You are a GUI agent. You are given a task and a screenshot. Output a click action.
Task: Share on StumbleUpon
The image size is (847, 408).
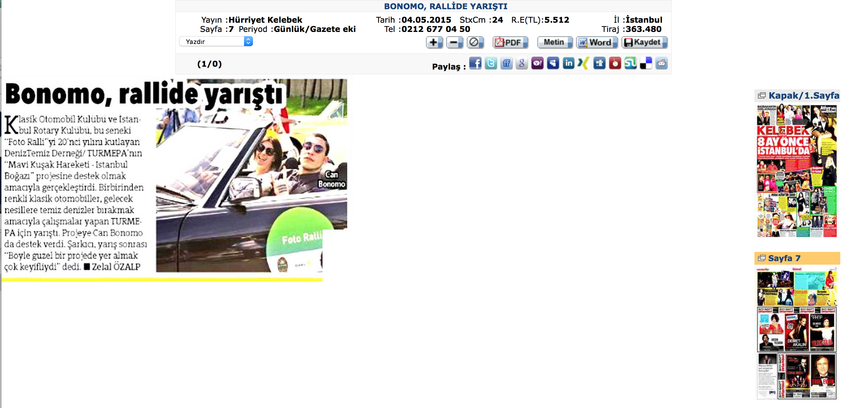pyautogui.click(x=630, y=64)
